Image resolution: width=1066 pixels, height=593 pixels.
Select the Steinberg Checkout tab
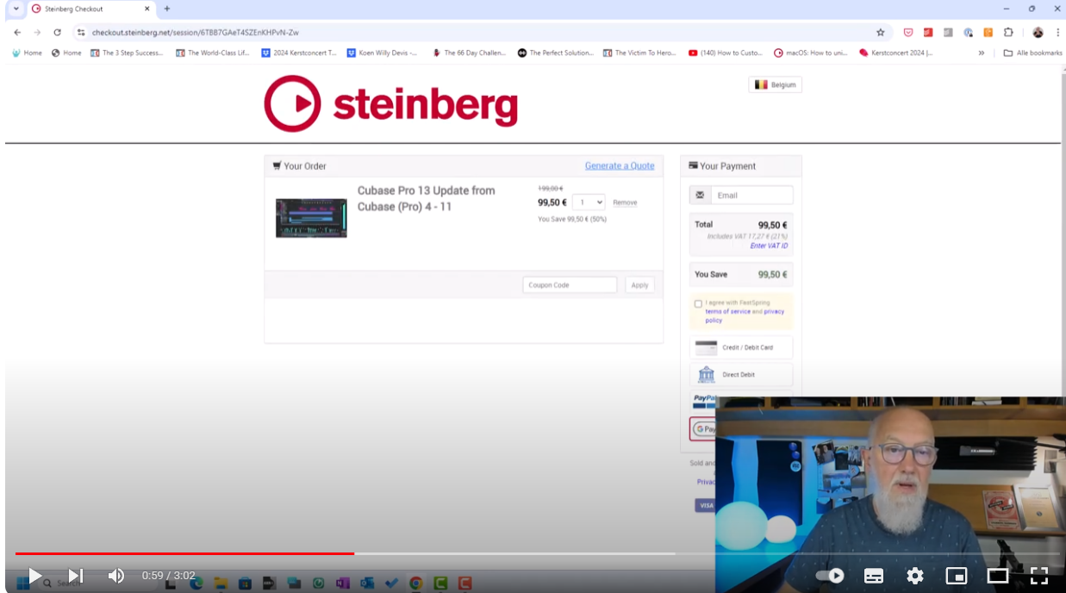point(90,9)
